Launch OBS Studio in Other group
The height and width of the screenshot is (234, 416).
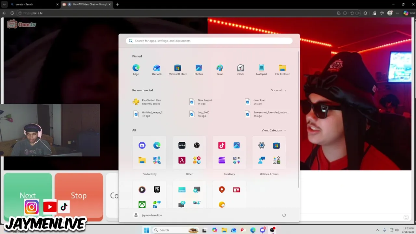tap(197, 145)
